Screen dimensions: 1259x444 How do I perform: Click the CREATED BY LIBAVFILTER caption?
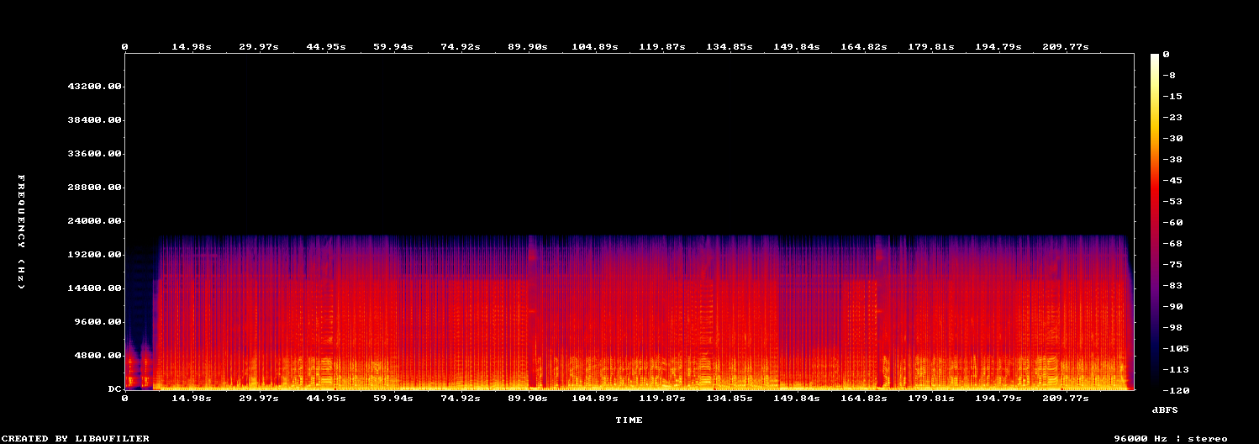(76, 438)
